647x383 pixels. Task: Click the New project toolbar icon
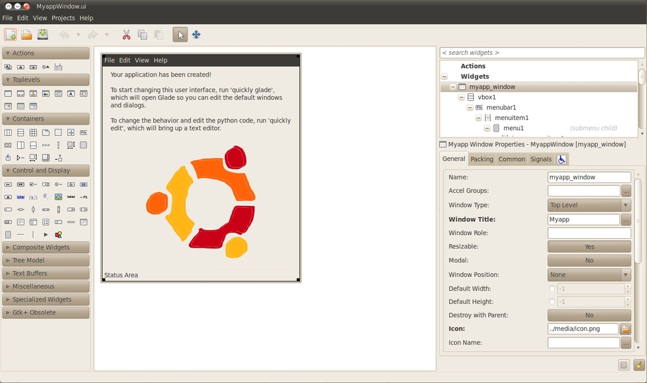10,35
